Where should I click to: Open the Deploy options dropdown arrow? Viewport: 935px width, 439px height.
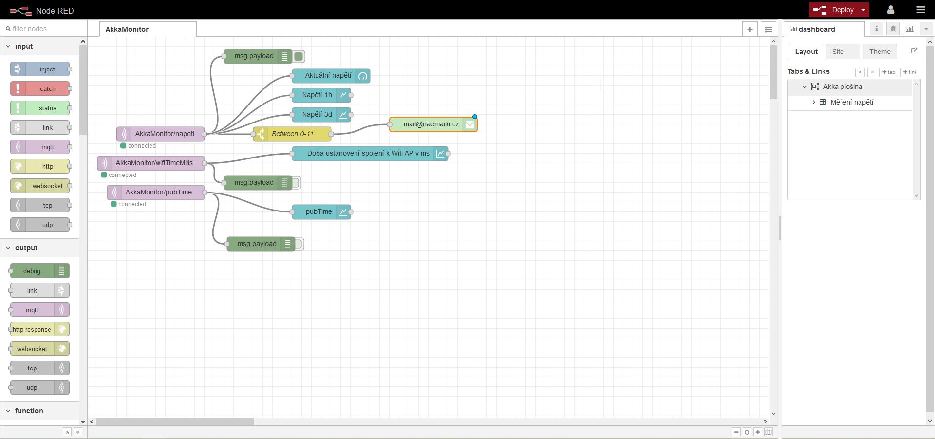863,10
